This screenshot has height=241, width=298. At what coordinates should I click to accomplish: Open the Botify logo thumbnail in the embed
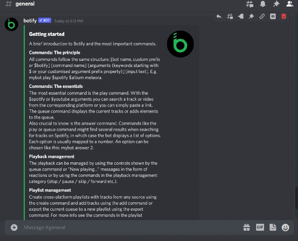point(180,44)
